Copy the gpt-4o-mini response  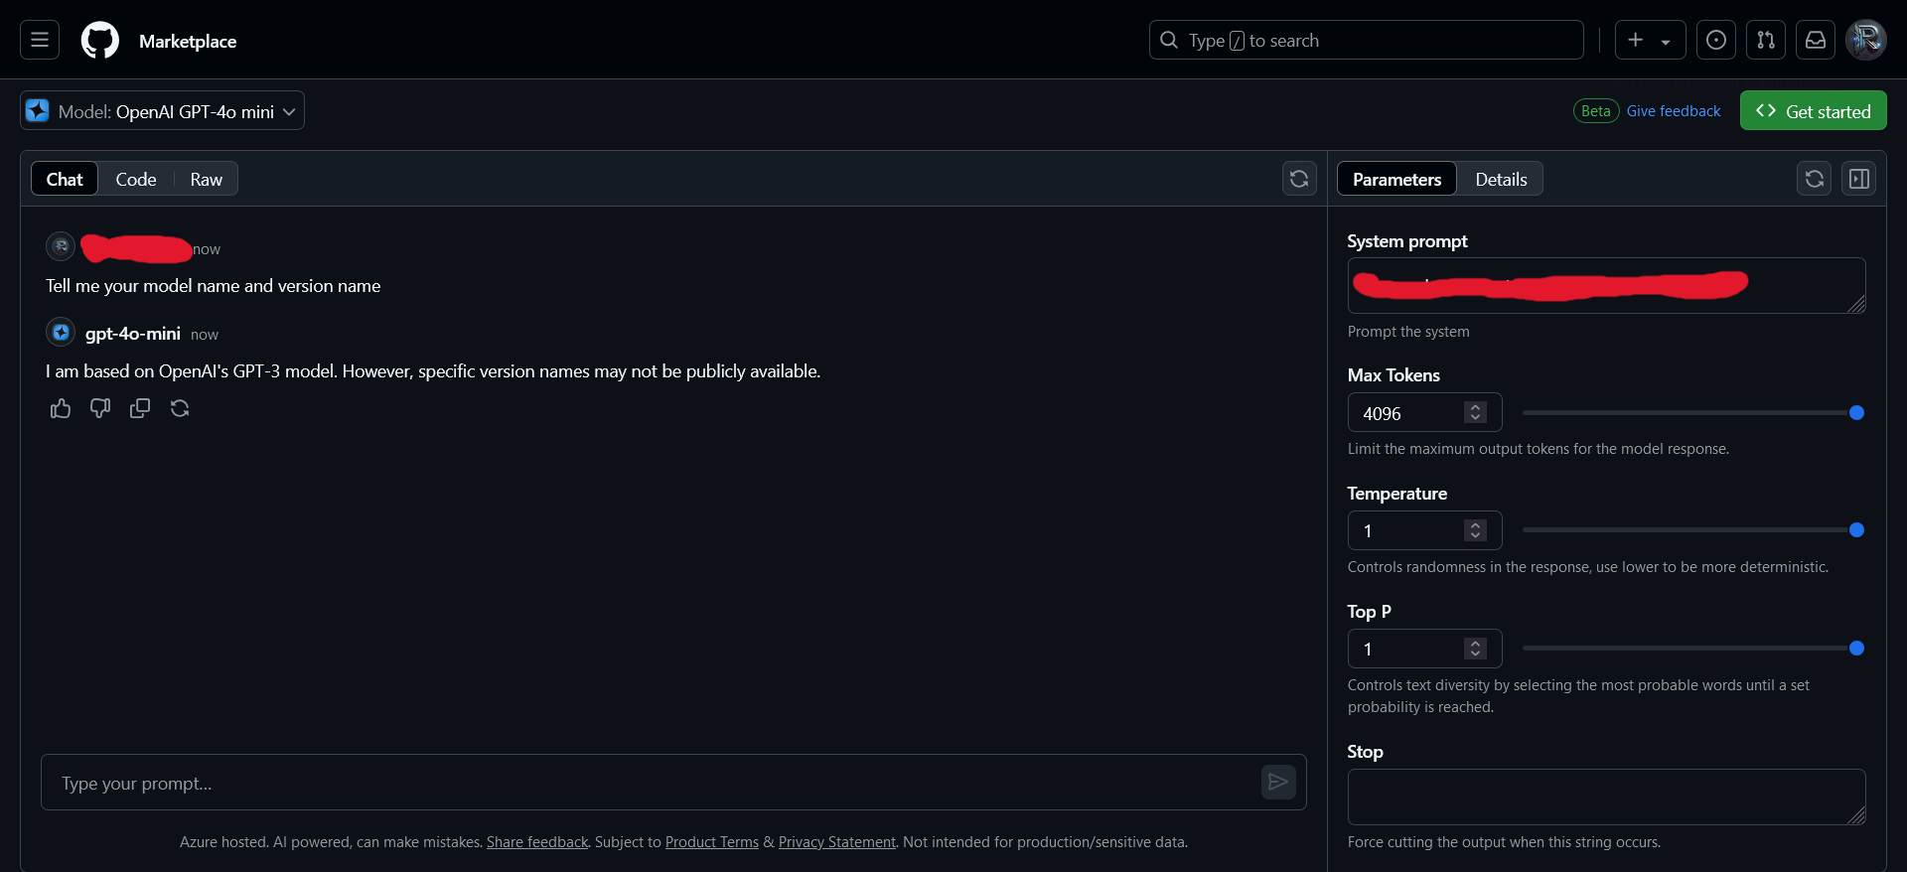(x=140, y=408)
